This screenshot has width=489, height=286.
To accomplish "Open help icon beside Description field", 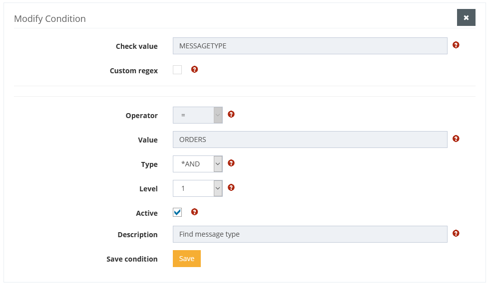I will click(x=456, y=233).
